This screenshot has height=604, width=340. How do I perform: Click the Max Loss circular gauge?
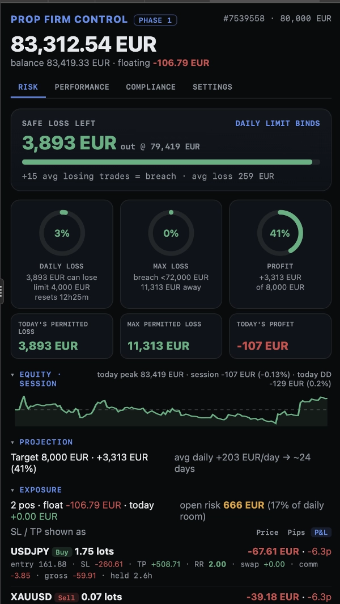[171, 233]
